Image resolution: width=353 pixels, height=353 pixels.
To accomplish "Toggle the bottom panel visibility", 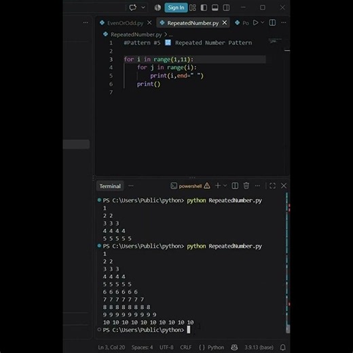I will coord(215,7).
